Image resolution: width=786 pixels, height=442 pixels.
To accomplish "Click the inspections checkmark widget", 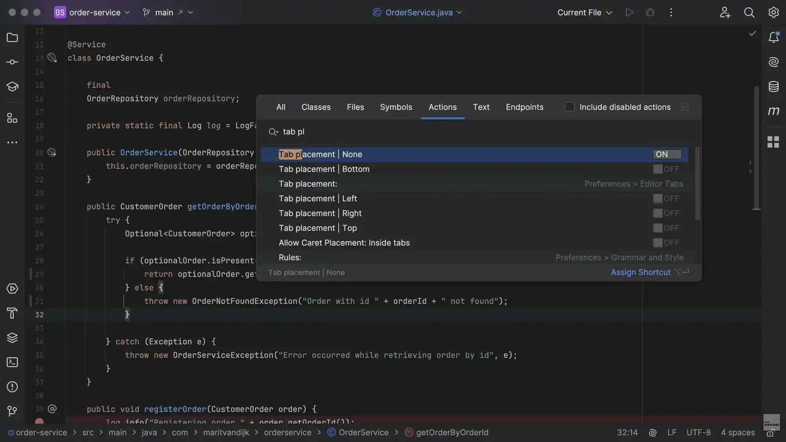I will (x=752, y=33).
